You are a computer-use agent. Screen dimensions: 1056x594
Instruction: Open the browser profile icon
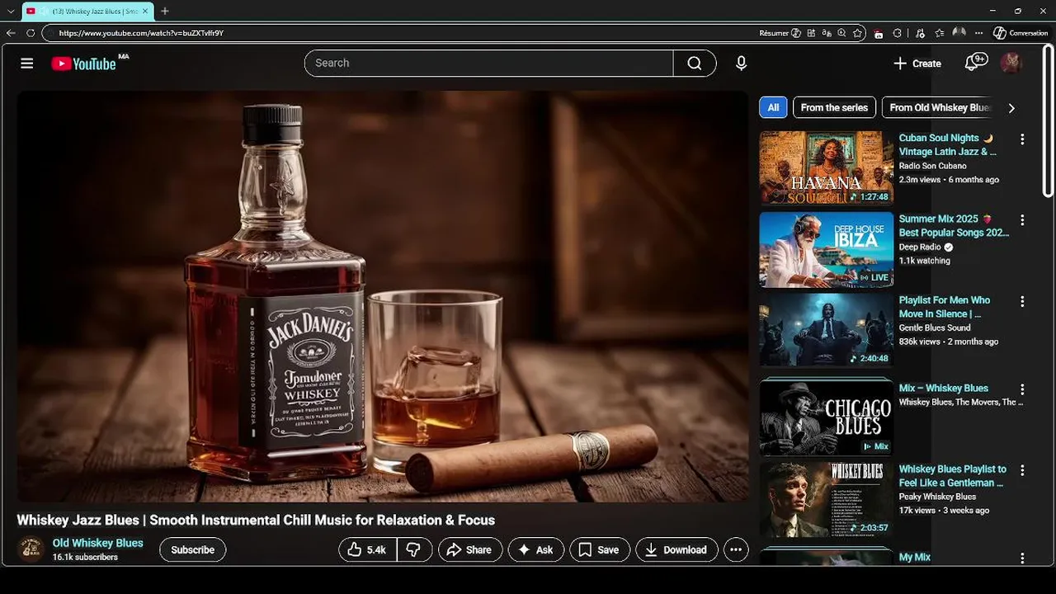(959, 32)
